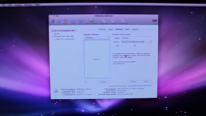Click the Enable Journaling toolbar icon
The image size is (206, 116).
pyautogui.click(x=91, y=20)
